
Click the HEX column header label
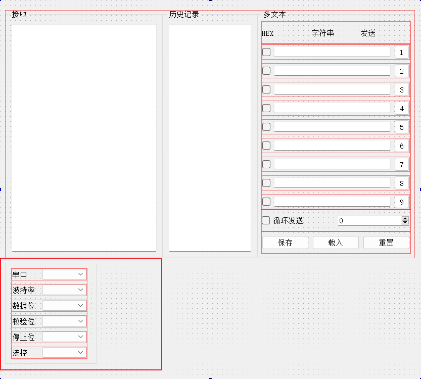[x=267, y=33]
